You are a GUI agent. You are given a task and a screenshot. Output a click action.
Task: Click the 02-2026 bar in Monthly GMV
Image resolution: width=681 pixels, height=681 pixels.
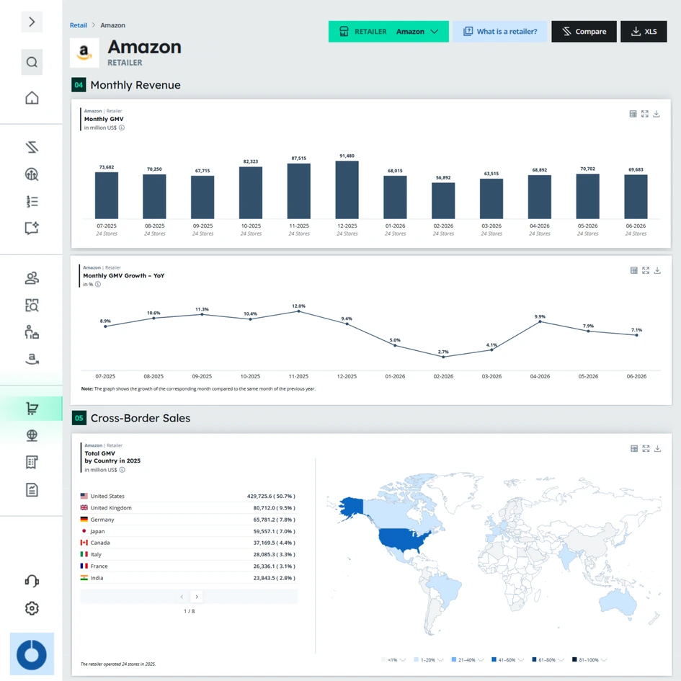point(443,200)
